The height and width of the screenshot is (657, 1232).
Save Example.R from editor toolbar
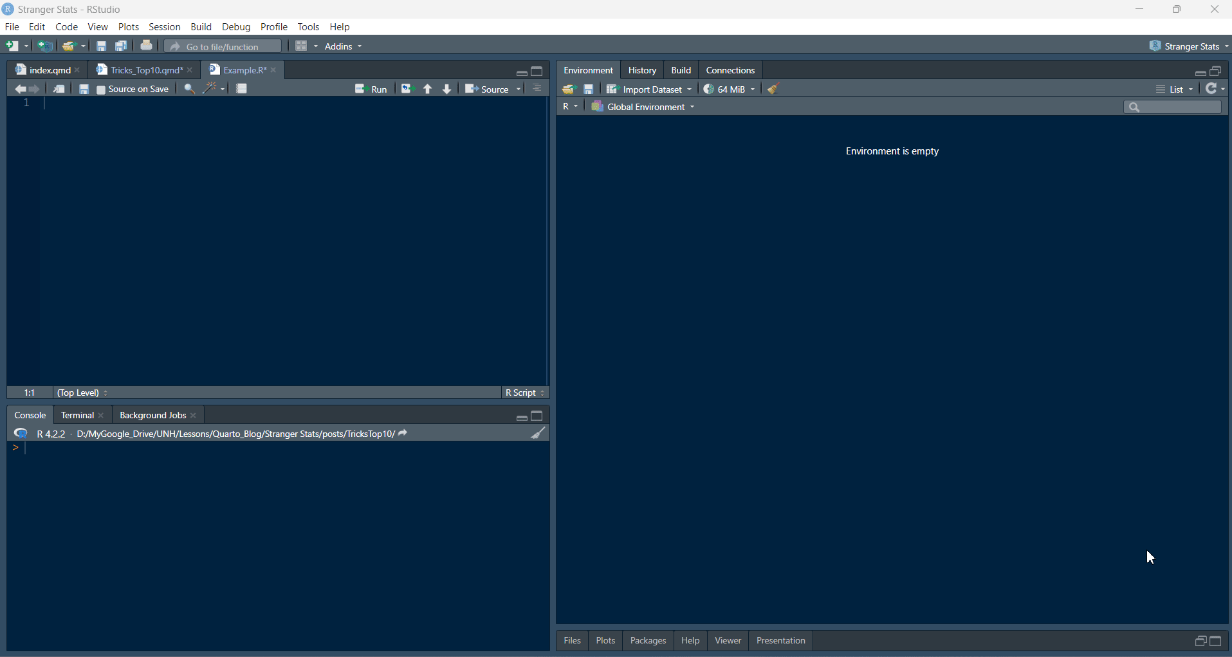[84, 89]
